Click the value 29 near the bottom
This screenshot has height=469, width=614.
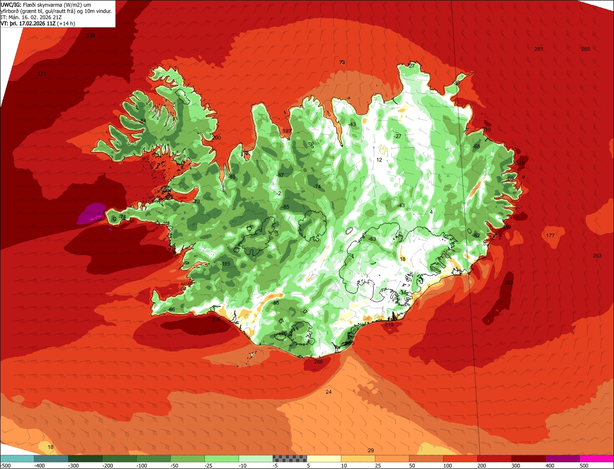(x=371, y=450)
